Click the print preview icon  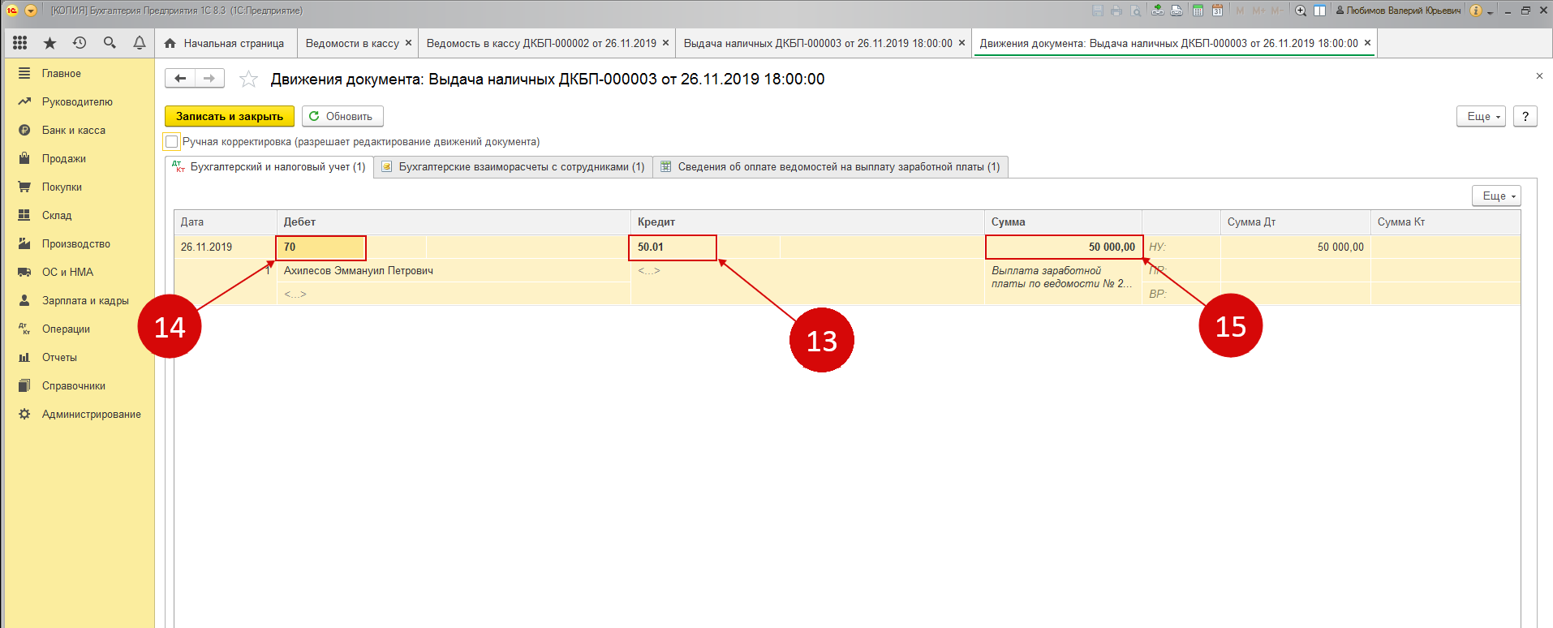(x=1136, y=11)
